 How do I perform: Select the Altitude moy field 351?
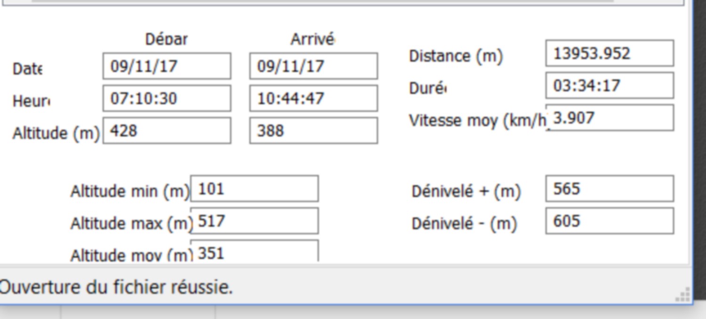pyautogui.click(x=254, y=251)
